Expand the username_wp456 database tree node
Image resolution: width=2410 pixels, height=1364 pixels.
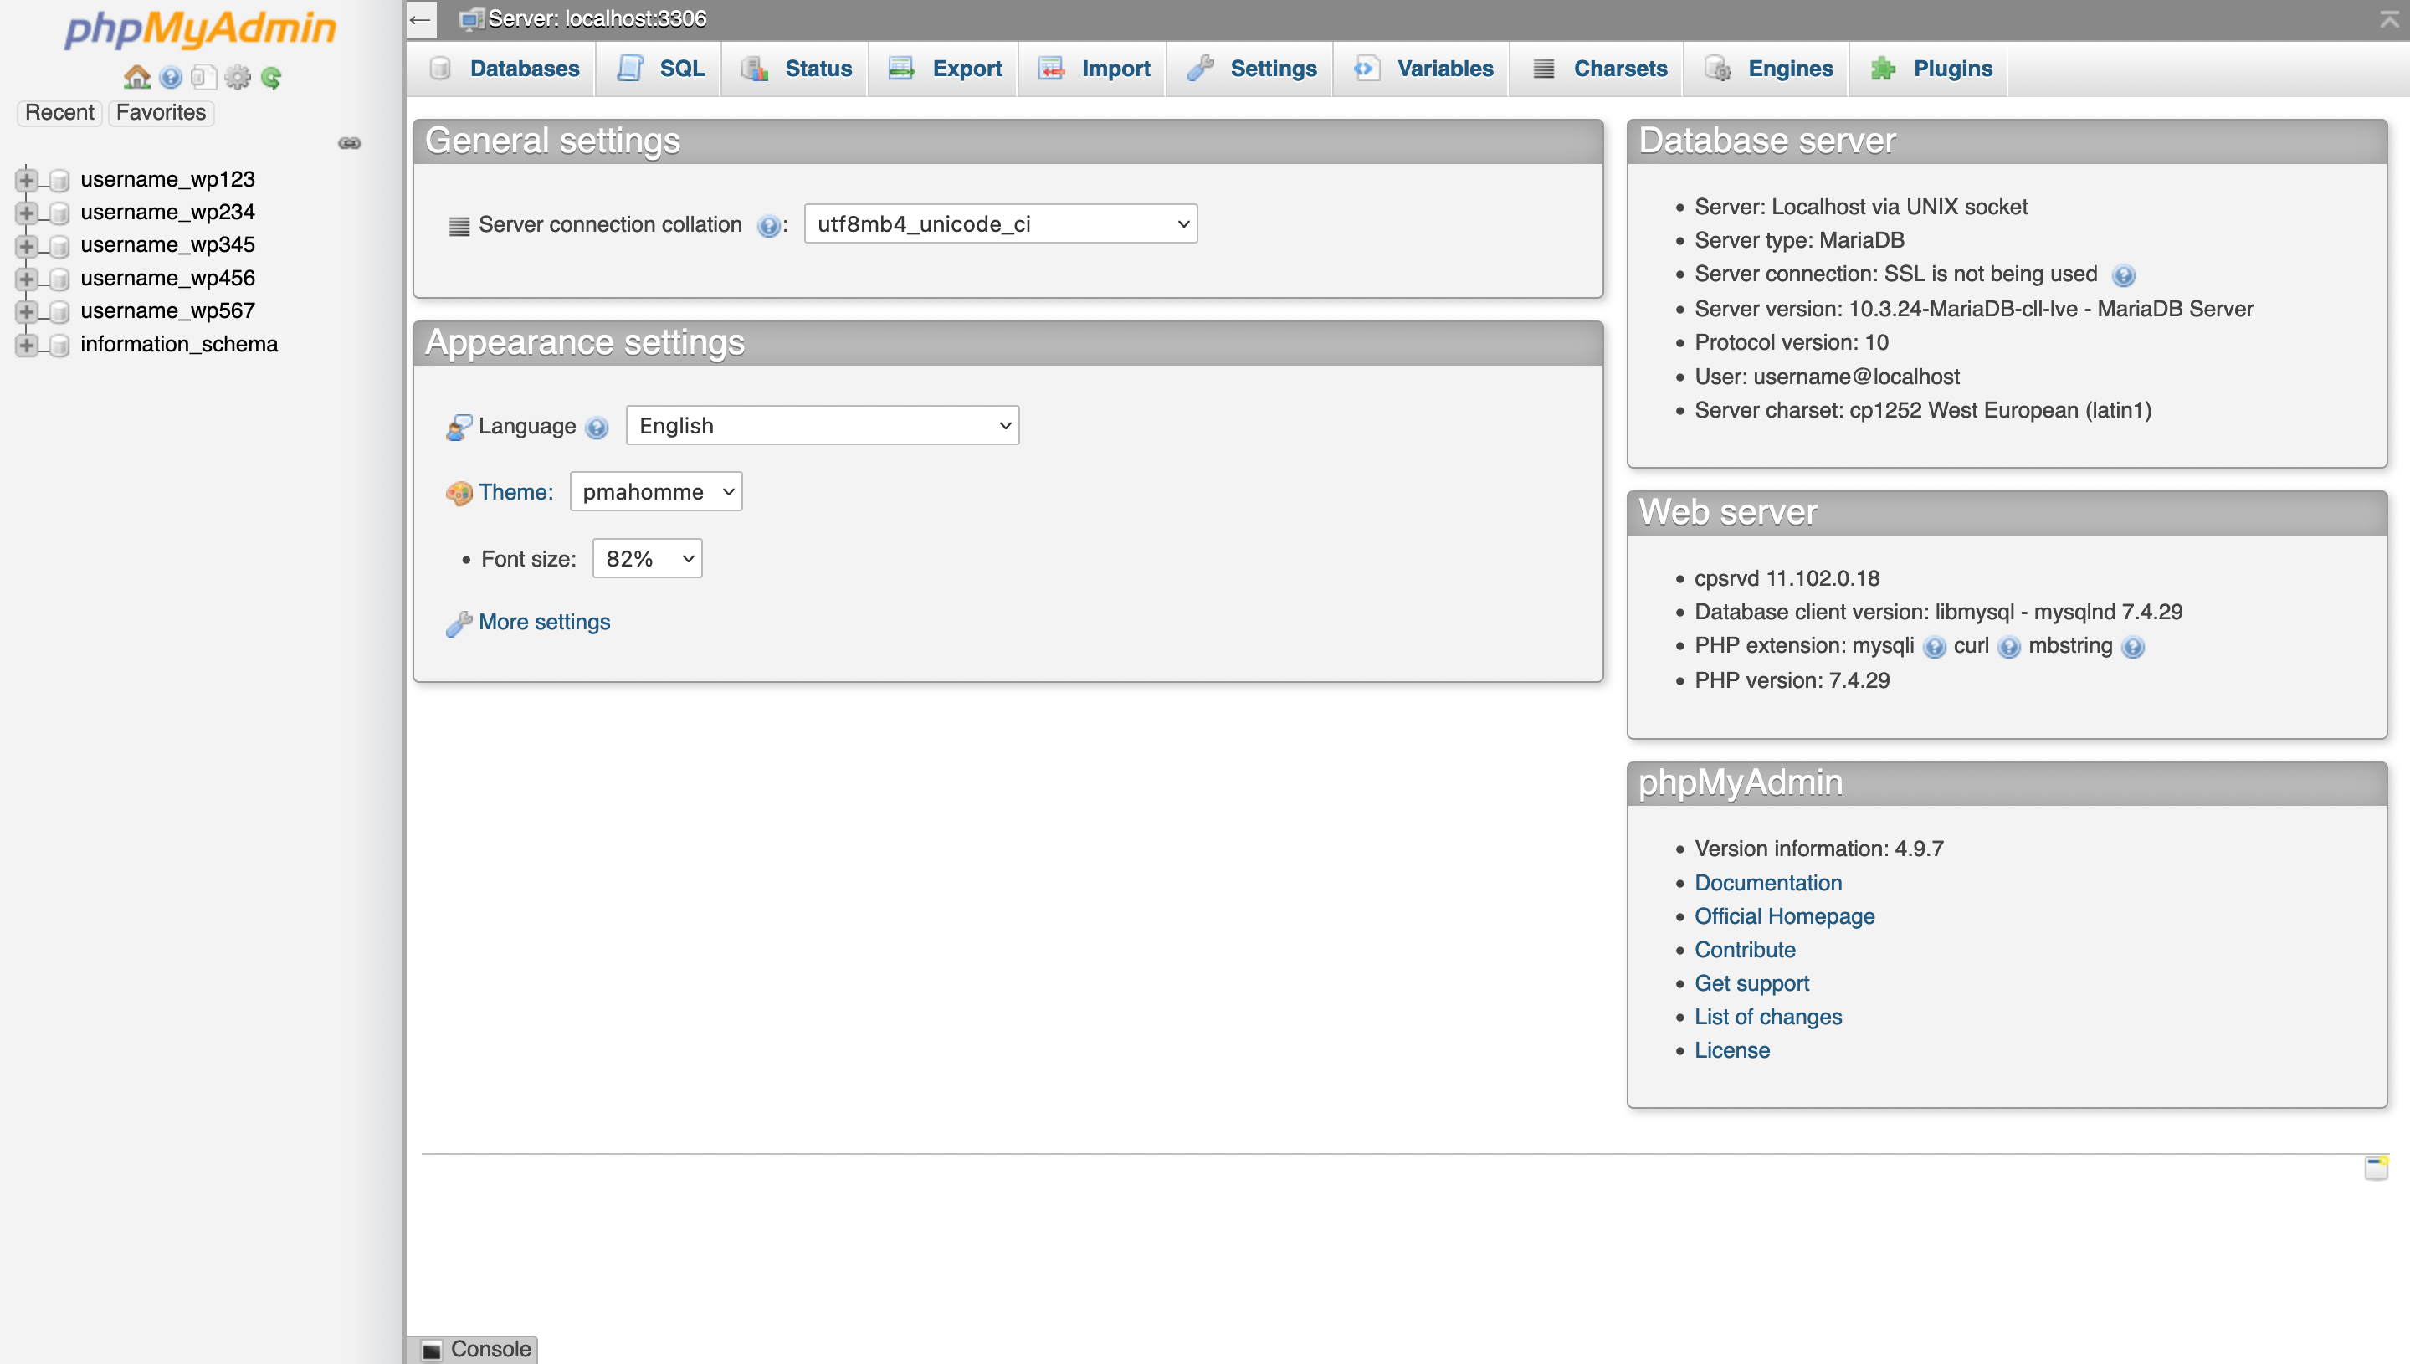coord(26,278)
